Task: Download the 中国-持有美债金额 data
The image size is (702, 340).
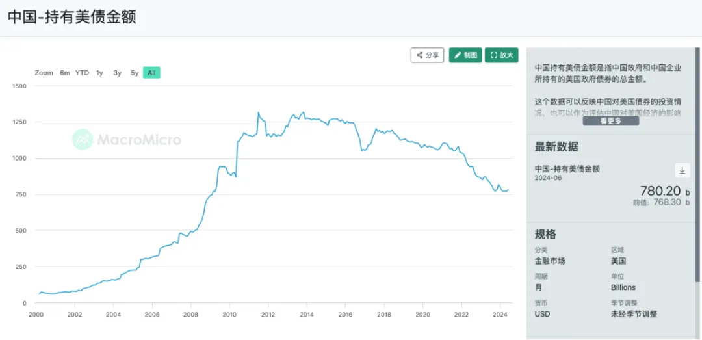Action: click(682, 170)
